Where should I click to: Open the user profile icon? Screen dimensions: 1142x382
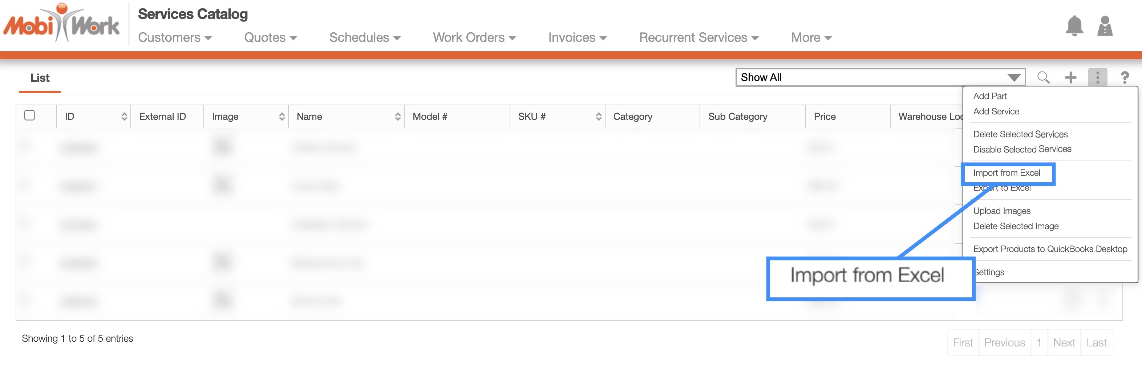pyautogui.click(x=1104, y=26)
